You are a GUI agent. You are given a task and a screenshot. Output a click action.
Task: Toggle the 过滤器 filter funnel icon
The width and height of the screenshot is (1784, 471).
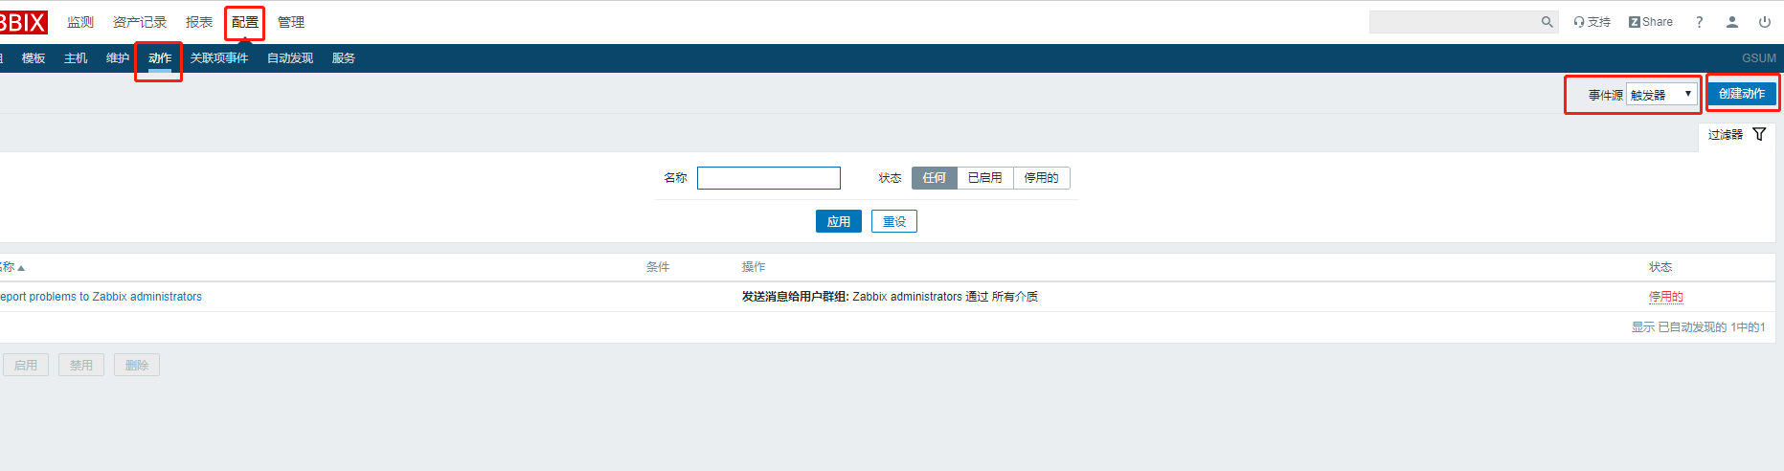coord(1759,134)
